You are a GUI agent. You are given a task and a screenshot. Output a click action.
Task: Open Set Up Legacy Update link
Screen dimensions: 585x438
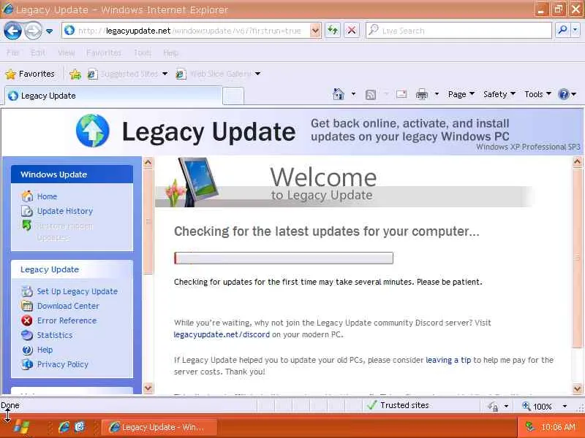[x=78, y=291]
